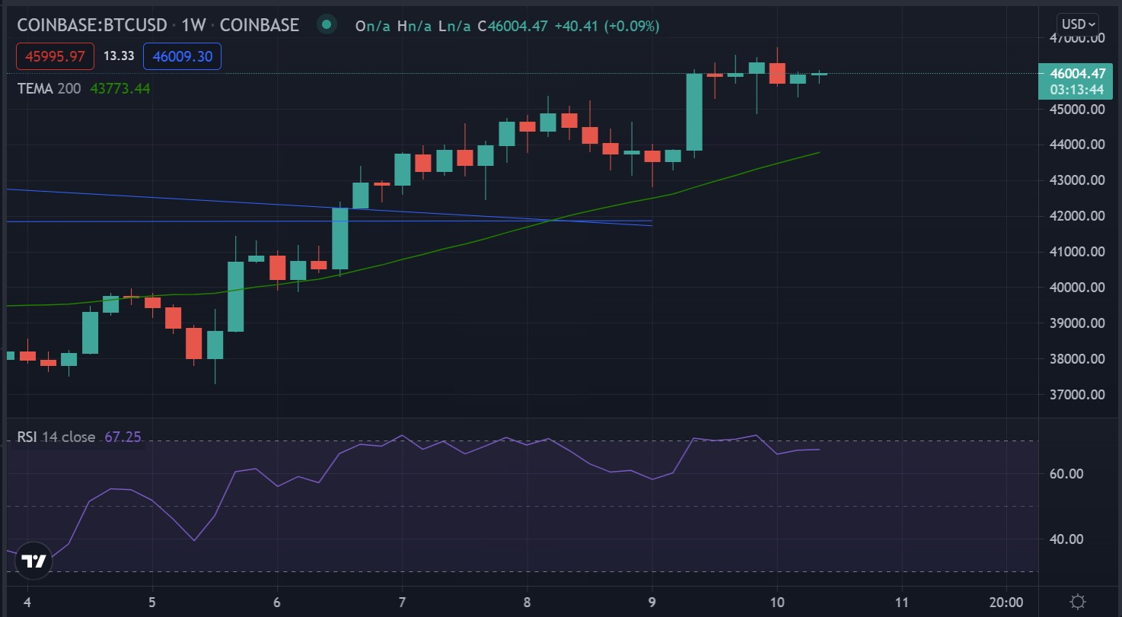The width and height of the screenshot is (1122, 617).
Task: Click the bar countdown timer 03:13:44
Action: 1077,89
